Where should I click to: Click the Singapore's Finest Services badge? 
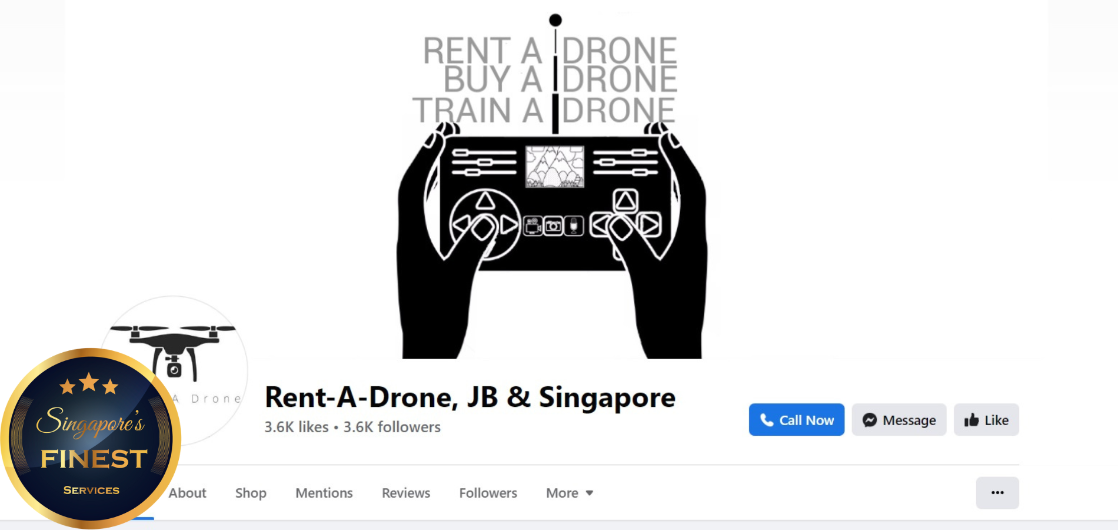[x=91, y=439]
